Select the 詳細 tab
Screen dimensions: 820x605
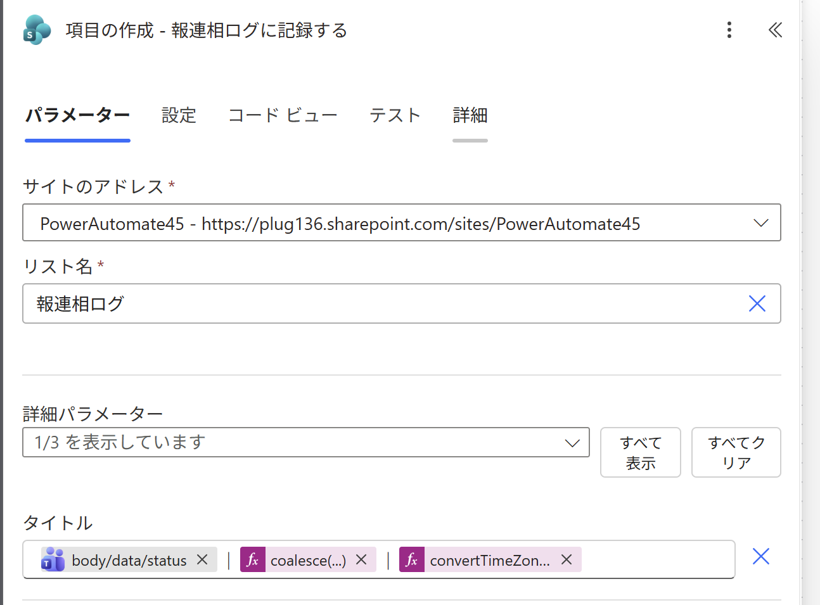coord(470,115)
